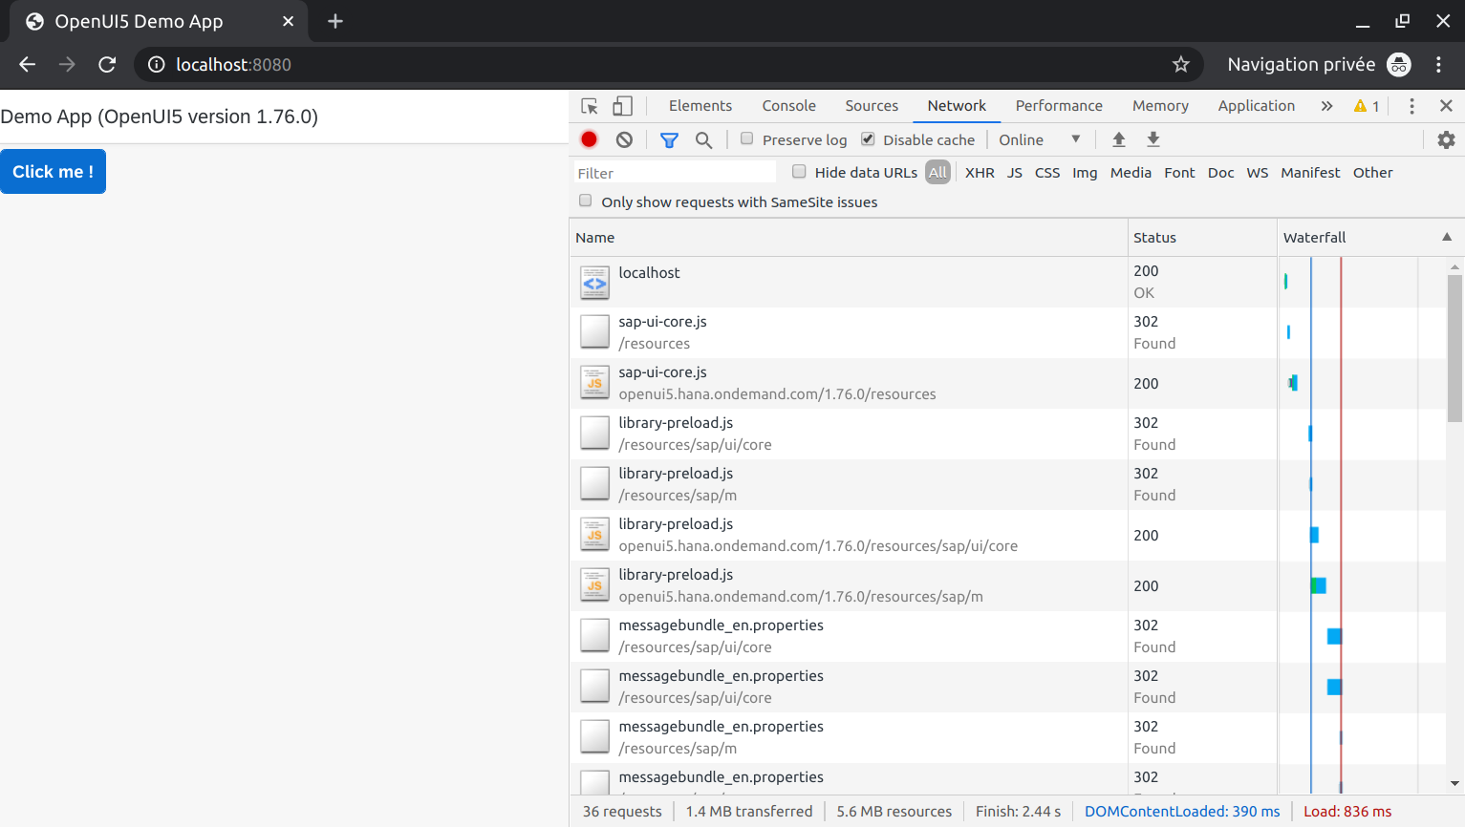Show the warnings count indicator
This screenshot has width=1465, height=827.
[1367, 106]
